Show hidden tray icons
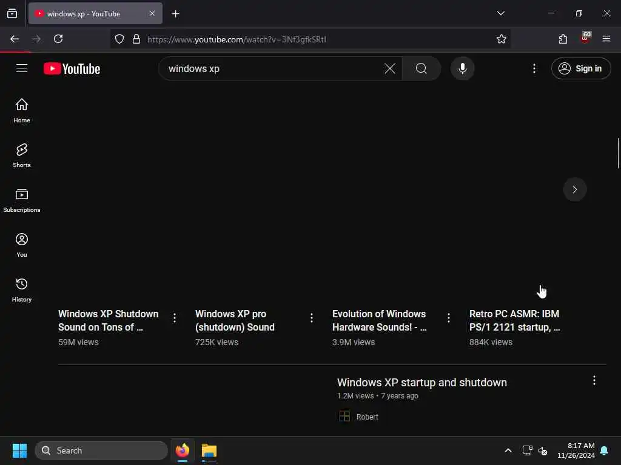The image size is (621, 465). click(508, 450)
